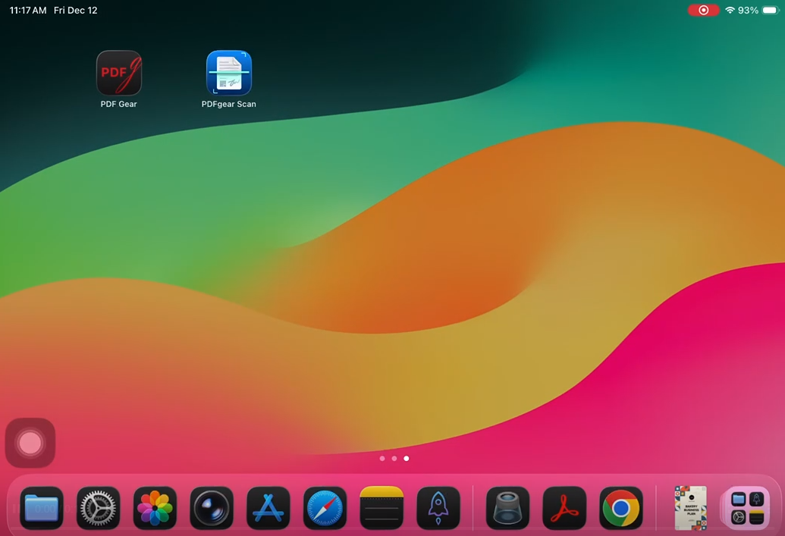Open Adobe Acrobat from the dock

pyautogui.click(x=564, y=508)
